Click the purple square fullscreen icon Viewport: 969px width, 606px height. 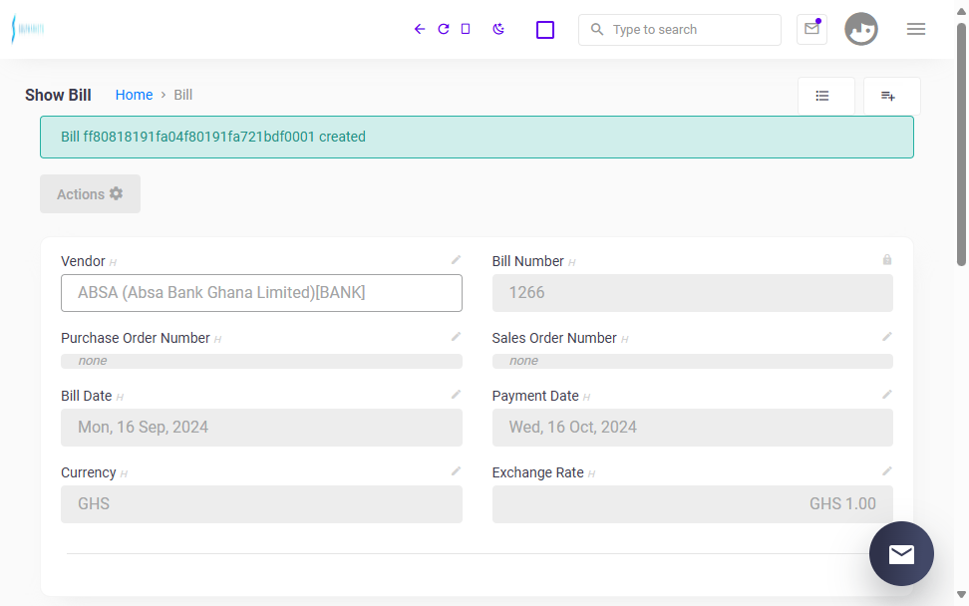(545, 30)
